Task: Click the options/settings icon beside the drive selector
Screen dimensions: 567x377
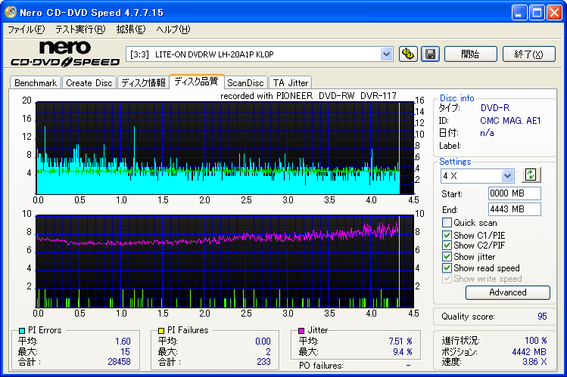Action: [x=409, y=54]
